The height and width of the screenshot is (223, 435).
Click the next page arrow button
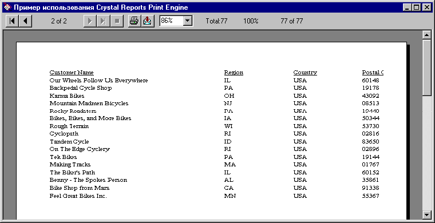point(90,21)
